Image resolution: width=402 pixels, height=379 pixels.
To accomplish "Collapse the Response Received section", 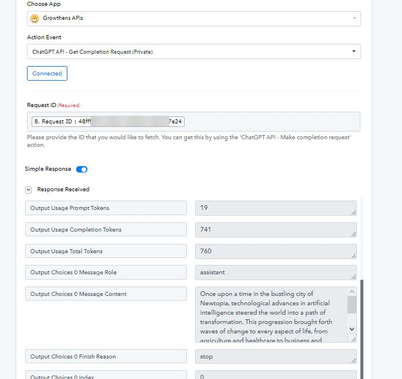I will click(29, 190).
